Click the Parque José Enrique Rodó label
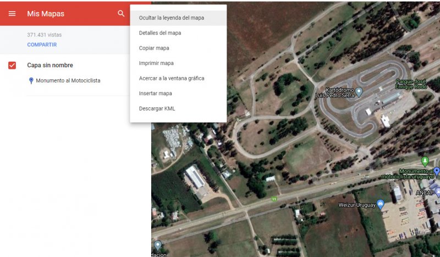Screen dimensions: 440x257 [x=411, y=84]
